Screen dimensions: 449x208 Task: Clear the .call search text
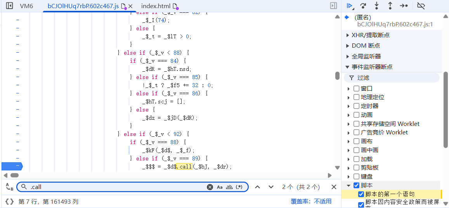click(210, 187)
